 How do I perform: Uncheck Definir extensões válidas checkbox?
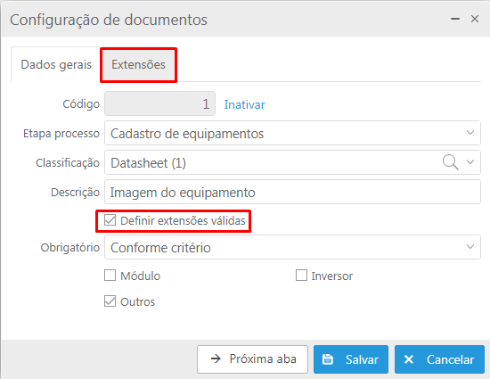coord(110,220)
